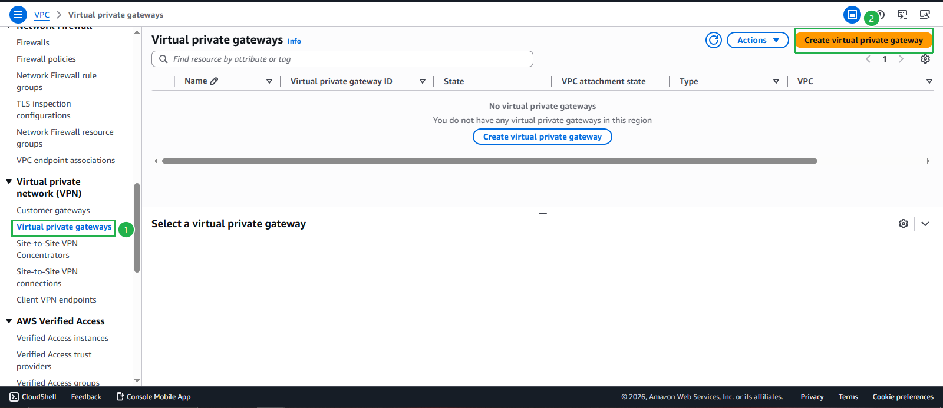Go to previous page arrow
The width and height of the screenshot is (943, 408).
pos(868,59)
